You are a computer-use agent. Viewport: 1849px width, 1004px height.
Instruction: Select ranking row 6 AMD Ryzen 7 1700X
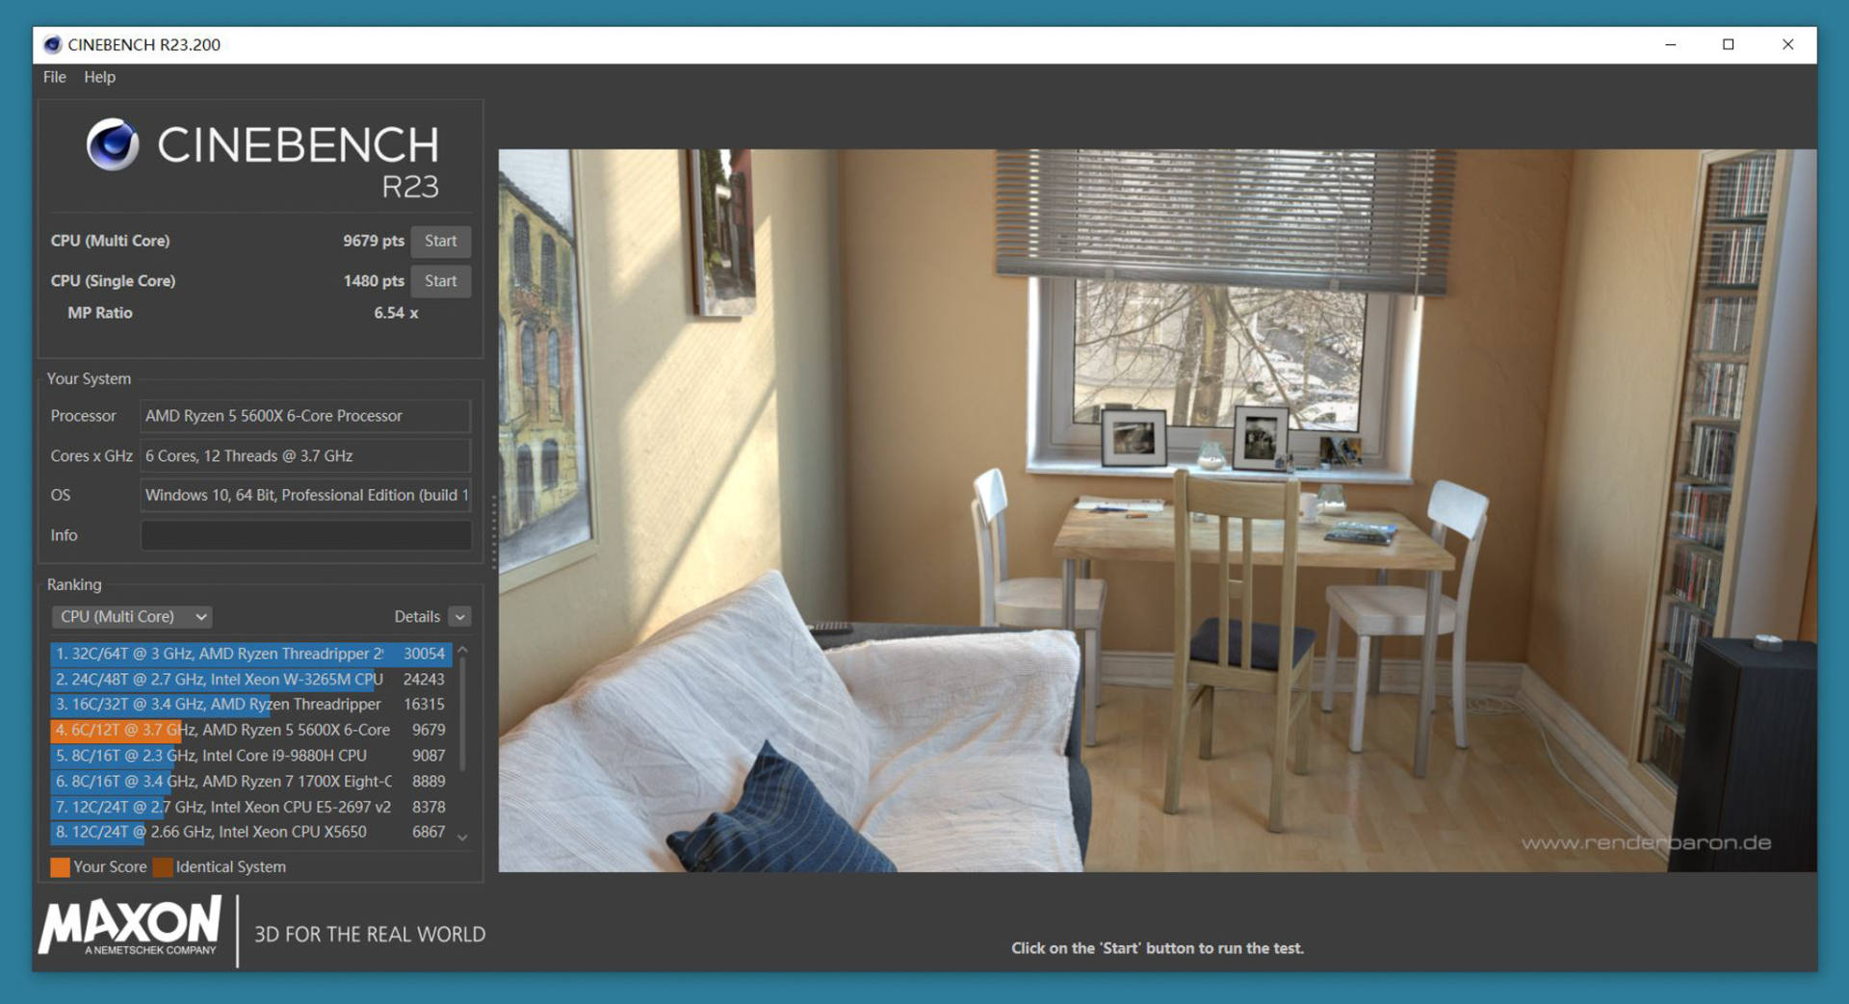[x=250, y=782]
